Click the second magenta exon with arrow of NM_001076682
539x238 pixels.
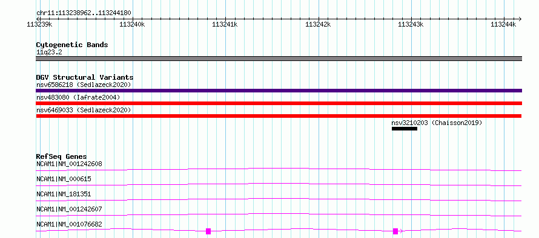pyautogui.click(x=397, y=231)
